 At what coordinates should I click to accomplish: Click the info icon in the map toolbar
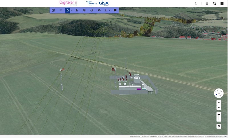tap(53, 10)
